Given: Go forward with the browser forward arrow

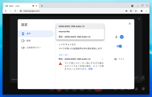Looking at the screenshot, I should (10, 11).
